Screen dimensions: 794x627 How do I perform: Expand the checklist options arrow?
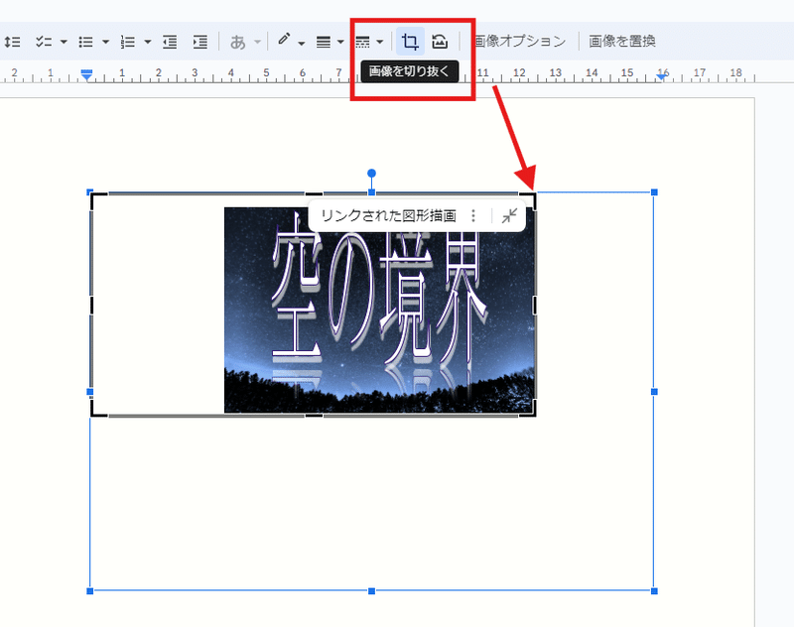64,42
